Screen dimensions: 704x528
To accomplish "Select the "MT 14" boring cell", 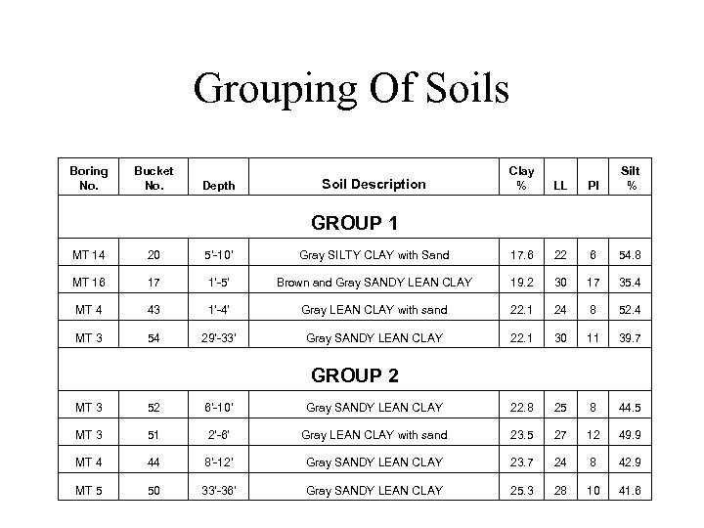I will coord(89,255).
